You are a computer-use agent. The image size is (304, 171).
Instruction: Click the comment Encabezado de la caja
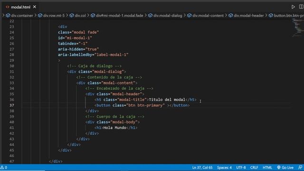[119, 89]
